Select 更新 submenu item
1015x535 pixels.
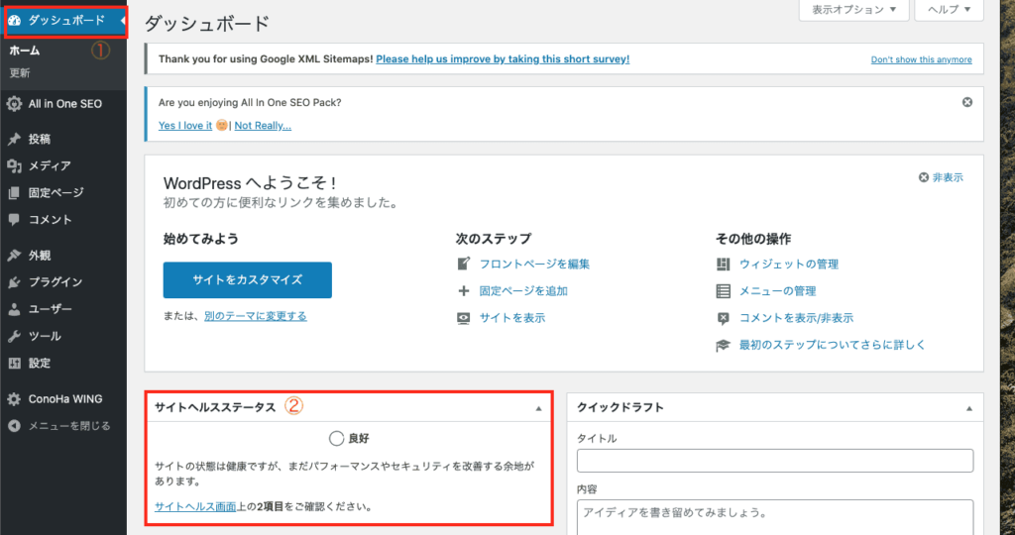click(20, 73)
